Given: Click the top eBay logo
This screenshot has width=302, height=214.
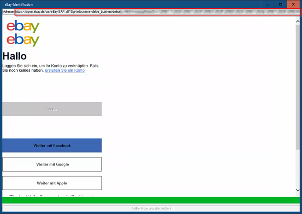Looking at the screenshot, I should (23, 26).
